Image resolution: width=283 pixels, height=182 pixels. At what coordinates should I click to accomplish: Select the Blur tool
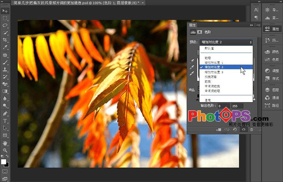[x=5, y=98]
